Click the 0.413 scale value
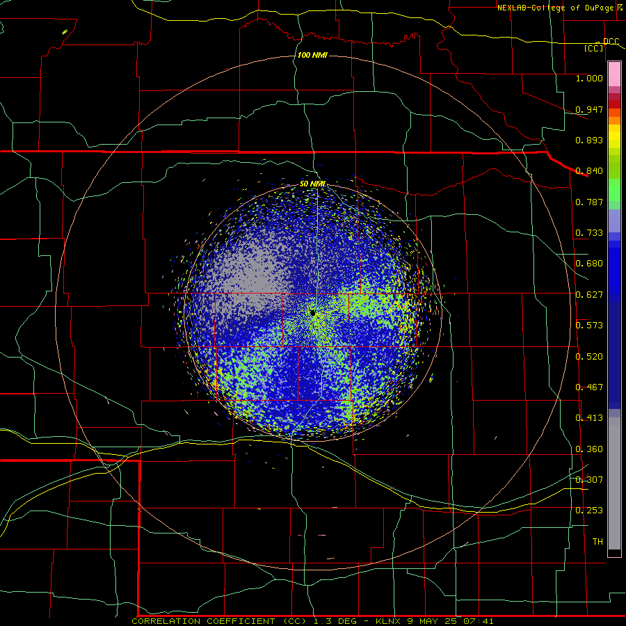Screen dimensions: 626x626 589,418
